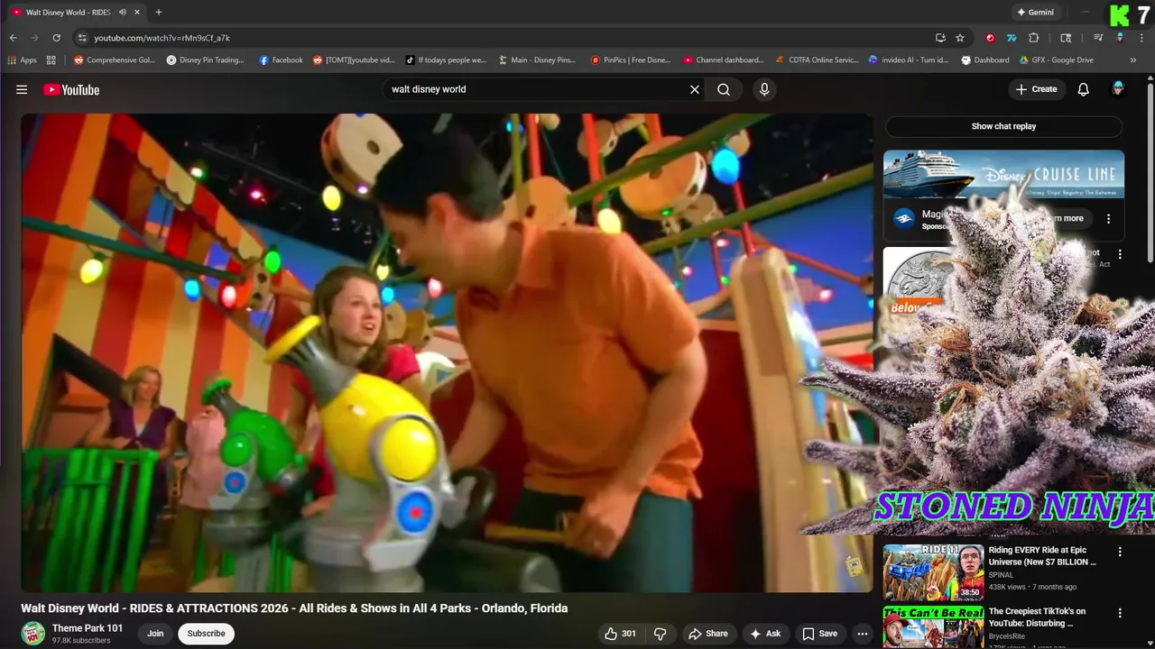The width and height of the screenshot is (1155, 649).
Task: Open a new browser tab
Action: tap(159, 13)
